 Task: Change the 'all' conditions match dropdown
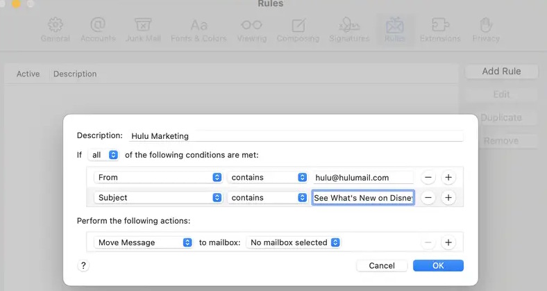(x=103, y=155)
